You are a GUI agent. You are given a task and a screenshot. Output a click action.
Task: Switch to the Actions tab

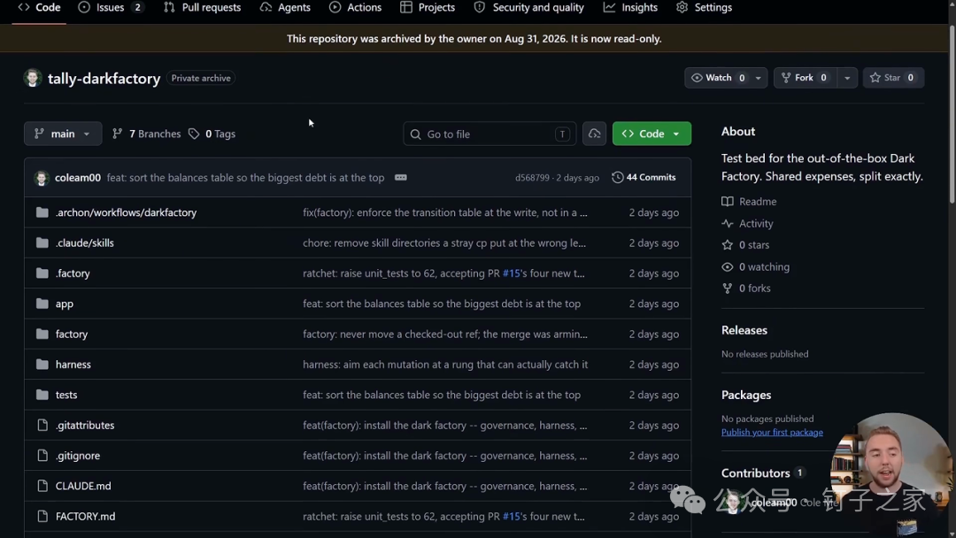356,7
